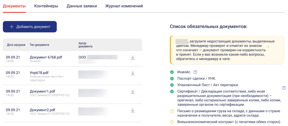This screenshot has width=288, height=126.
Task: Switch to Документы tab
Action: pos(14,6)
